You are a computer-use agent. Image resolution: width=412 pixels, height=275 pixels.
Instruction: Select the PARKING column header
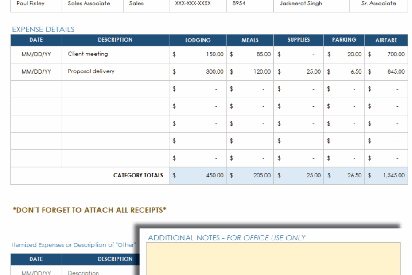344,40
